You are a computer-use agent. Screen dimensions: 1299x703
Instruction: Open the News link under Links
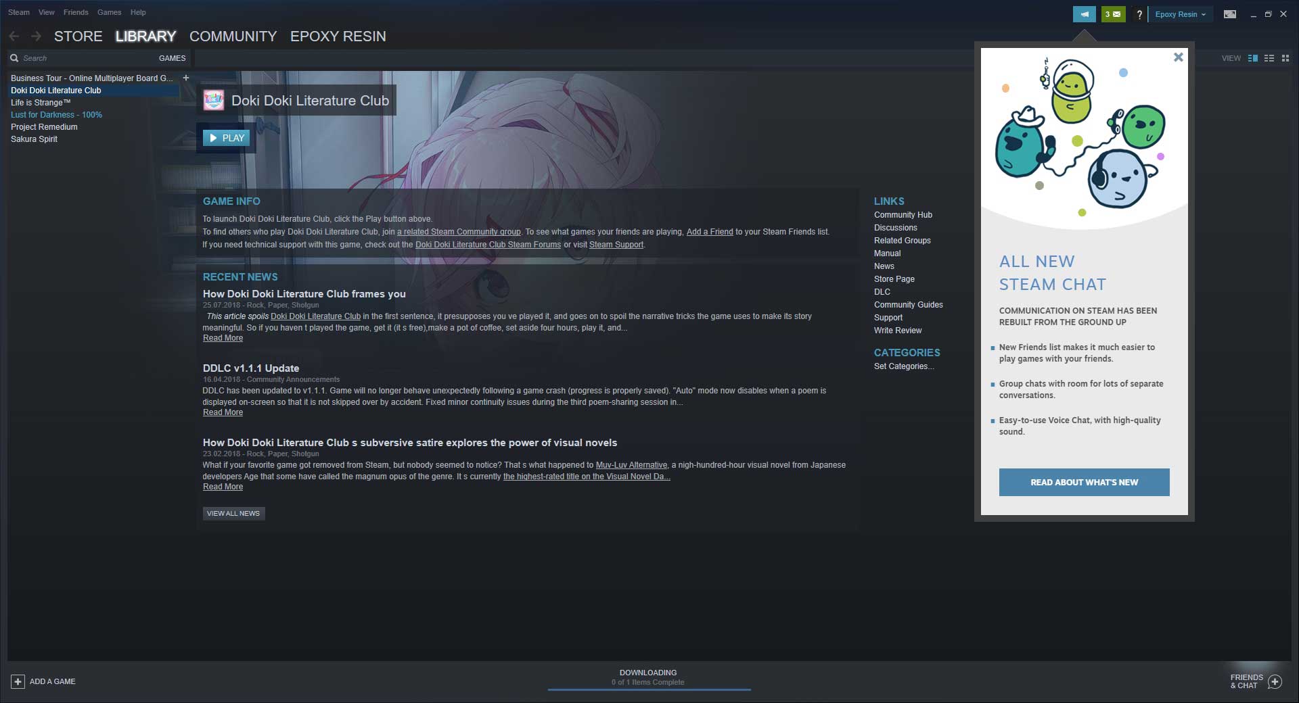tap(884, 266)
